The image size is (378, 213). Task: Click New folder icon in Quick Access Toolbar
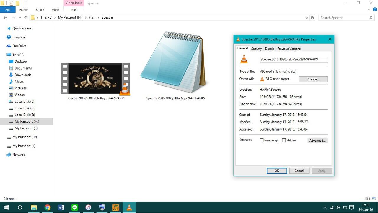(x=17, y=3)
